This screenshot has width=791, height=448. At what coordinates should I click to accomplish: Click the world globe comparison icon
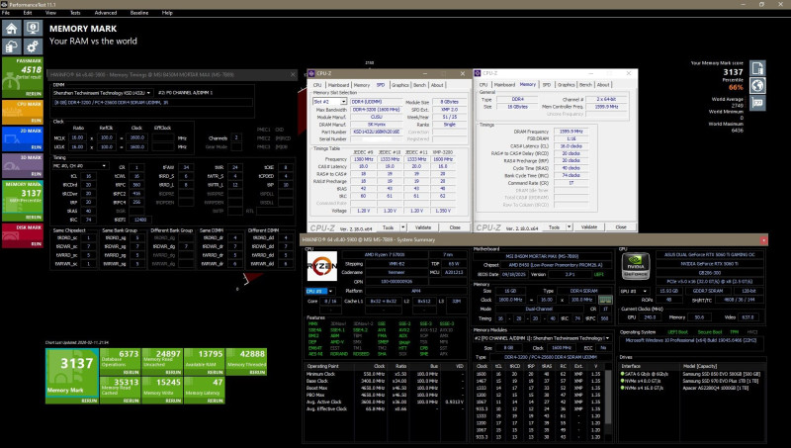[x=757, y=85]
